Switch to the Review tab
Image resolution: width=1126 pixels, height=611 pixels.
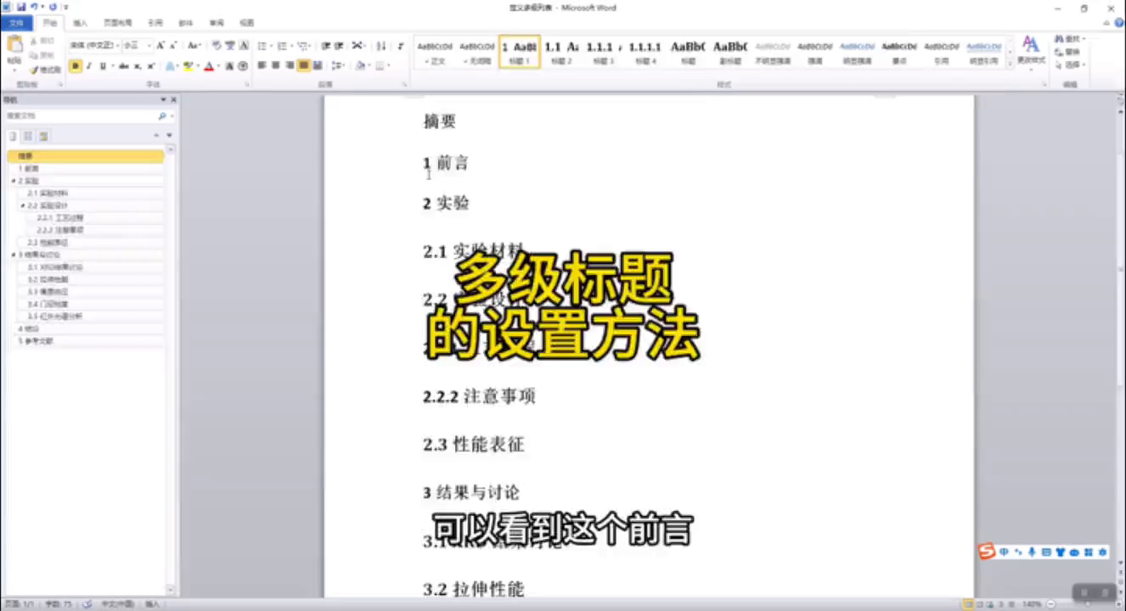(217, 23)
